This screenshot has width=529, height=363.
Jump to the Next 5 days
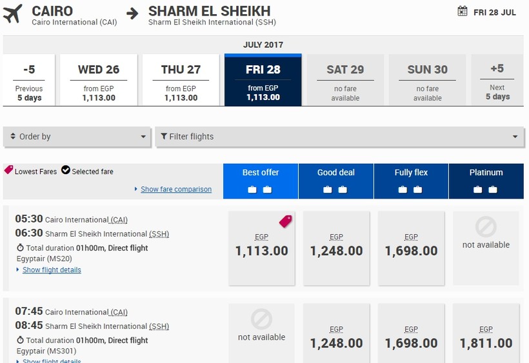tap(497, 80)
